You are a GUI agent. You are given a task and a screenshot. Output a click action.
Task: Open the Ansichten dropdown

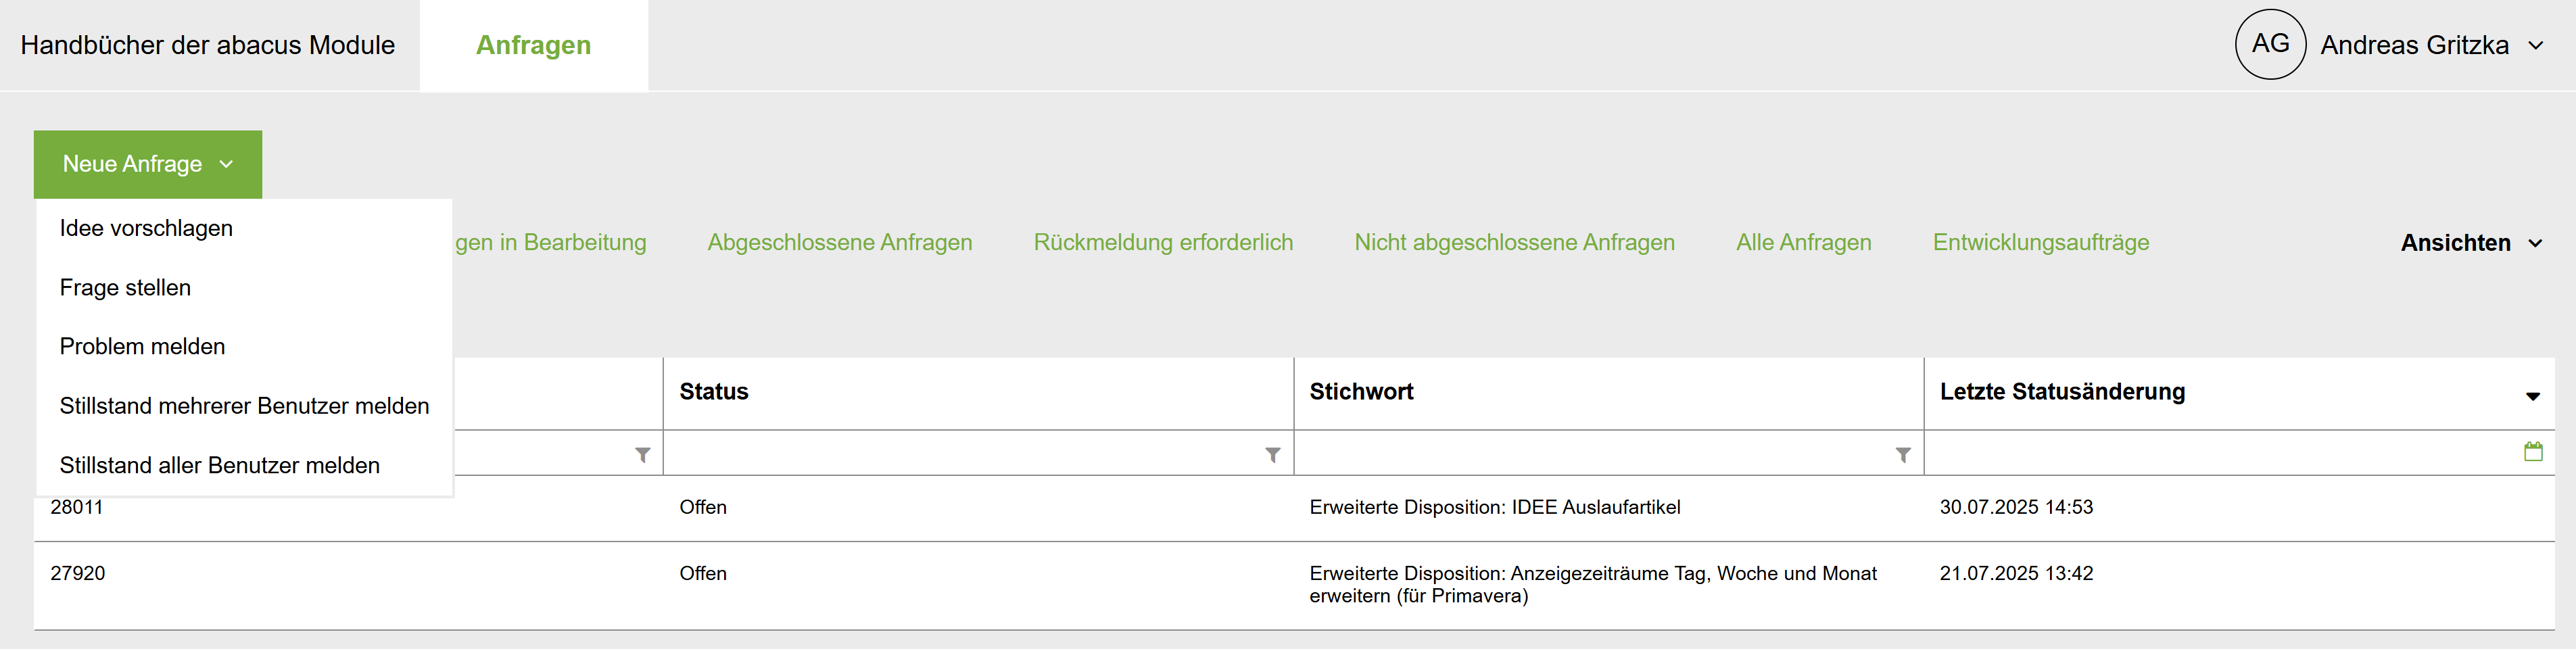(x=2470, y=243)
